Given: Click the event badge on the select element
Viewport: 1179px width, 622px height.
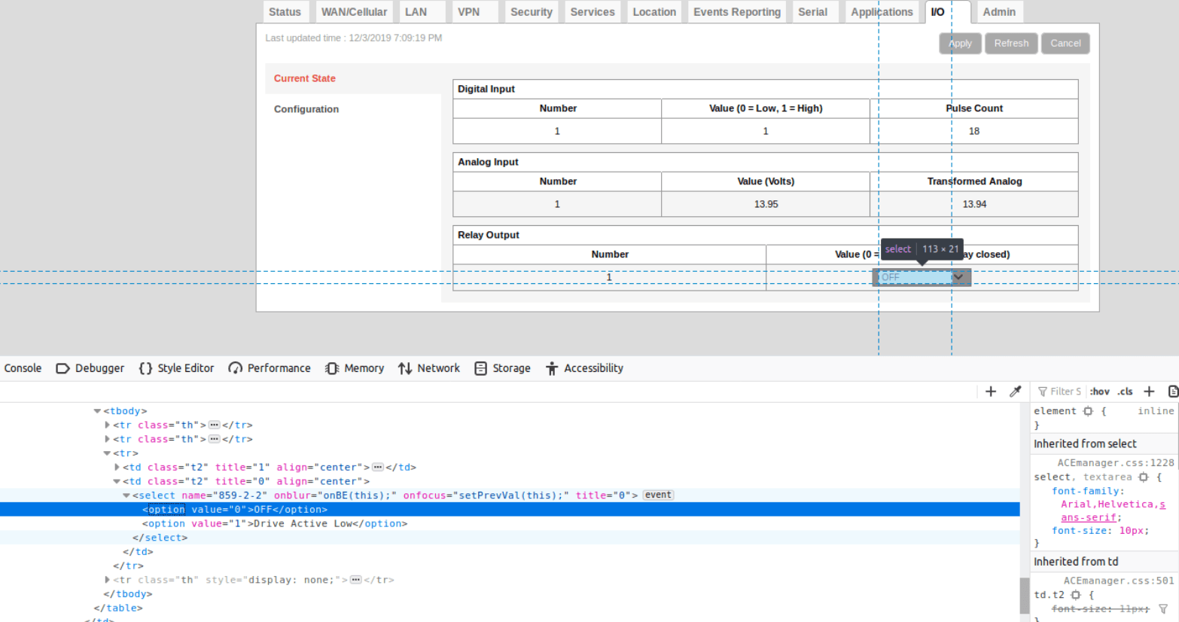Looking at the screenshot, I should [x=657, y=495].
